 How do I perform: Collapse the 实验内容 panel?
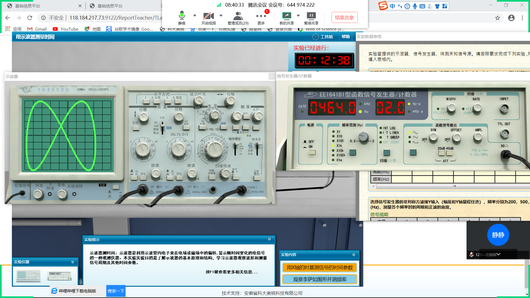(354, 255)
